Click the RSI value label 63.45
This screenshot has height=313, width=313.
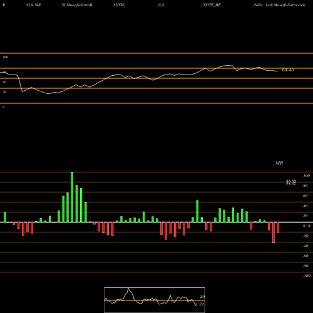click(287, 70)
